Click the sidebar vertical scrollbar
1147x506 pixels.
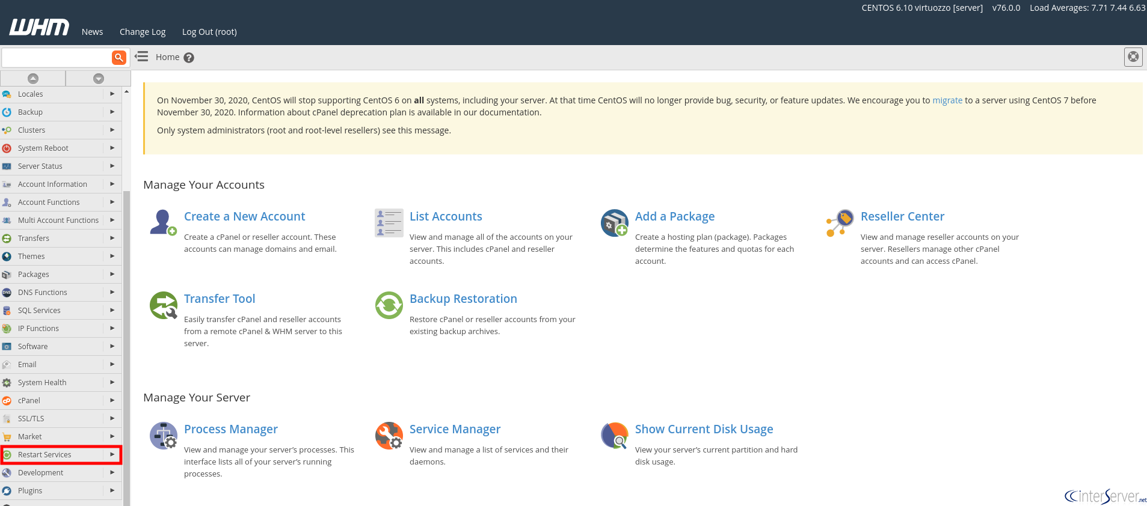tap(126, 348)
